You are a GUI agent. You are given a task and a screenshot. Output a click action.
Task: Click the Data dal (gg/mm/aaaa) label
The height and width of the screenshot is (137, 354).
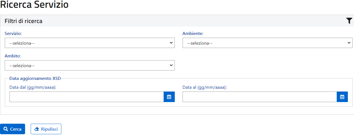point(33,87)
